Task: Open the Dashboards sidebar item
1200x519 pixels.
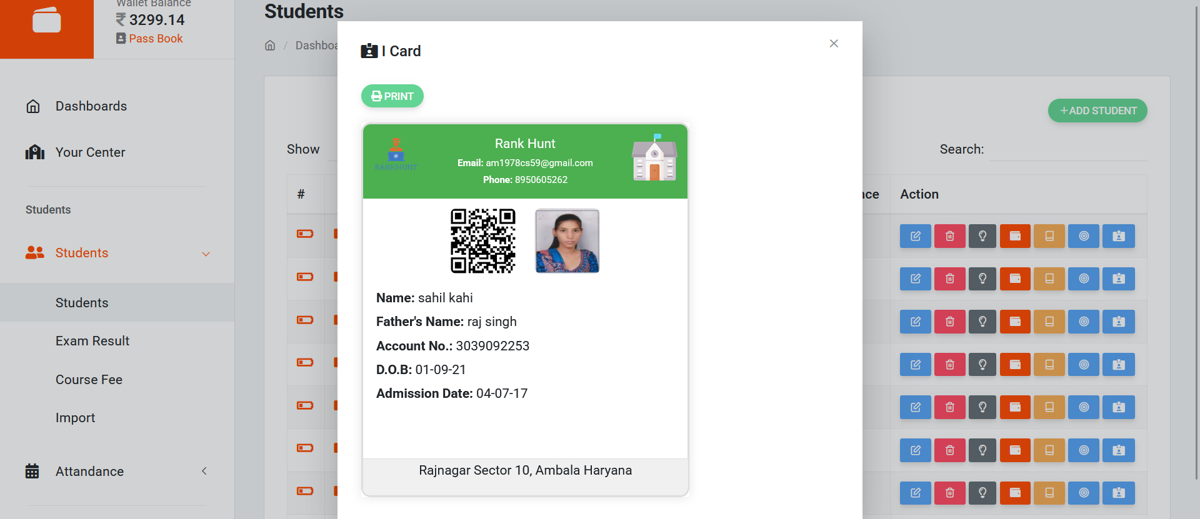Action: pos(91,106)
